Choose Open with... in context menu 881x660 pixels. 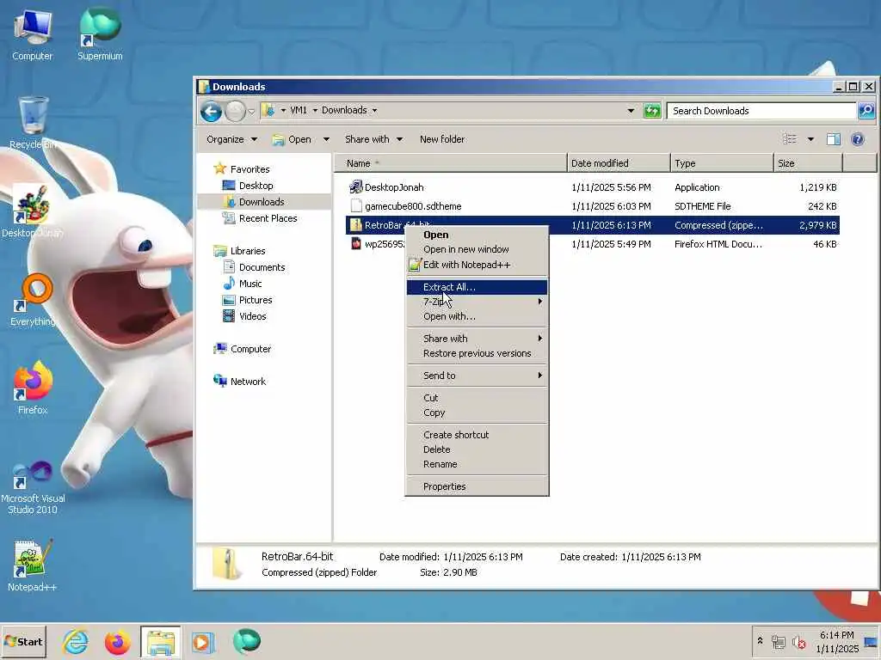tap(477, 316)
